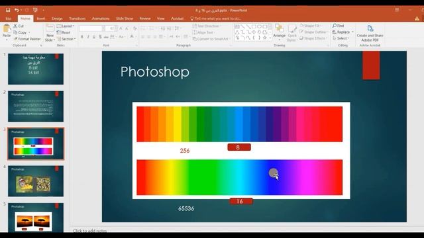Start presentation from beginning in quick access

tap(35, 11)
